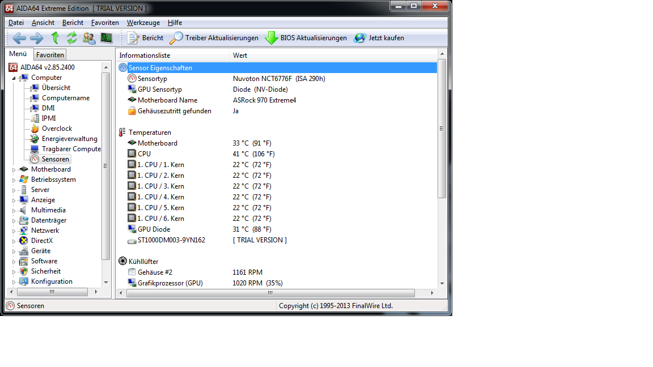Image resolution: width=653 pixels, height=367 pixels.
Task: Select the Sensortyp row
Action: tap(277, 79)
